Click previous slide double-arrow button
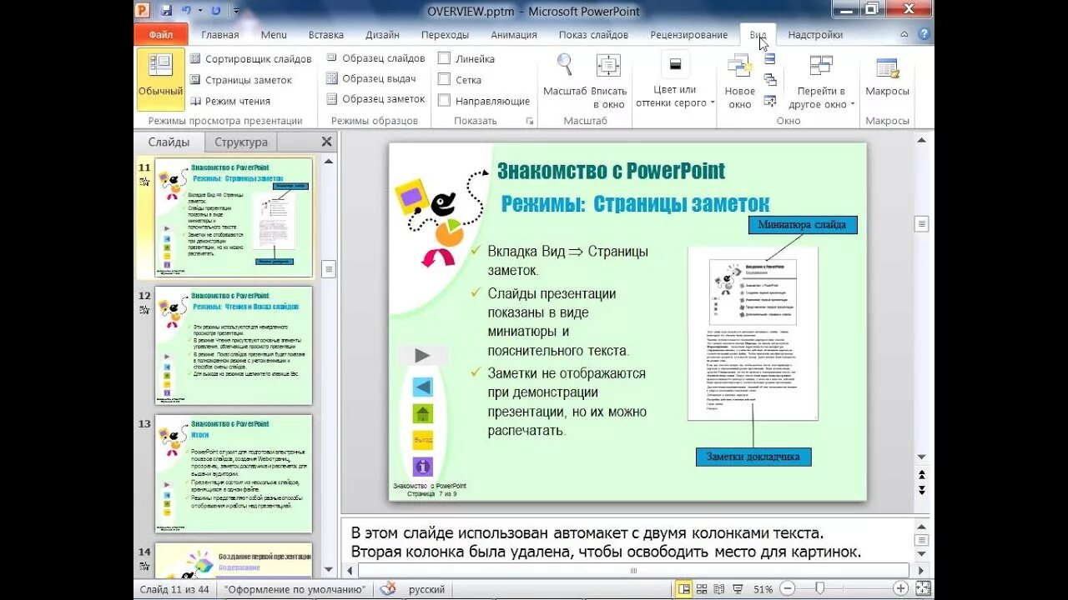The width and height of the screenshot is (1068, 600). pos(922,475)
